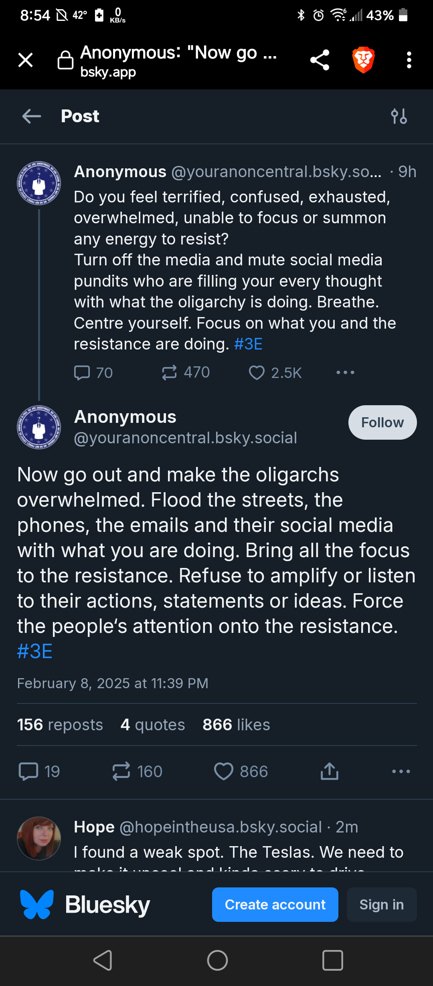433x986 pixels.
Task: Open thread view settings slider icon
Action: point(399,116)
